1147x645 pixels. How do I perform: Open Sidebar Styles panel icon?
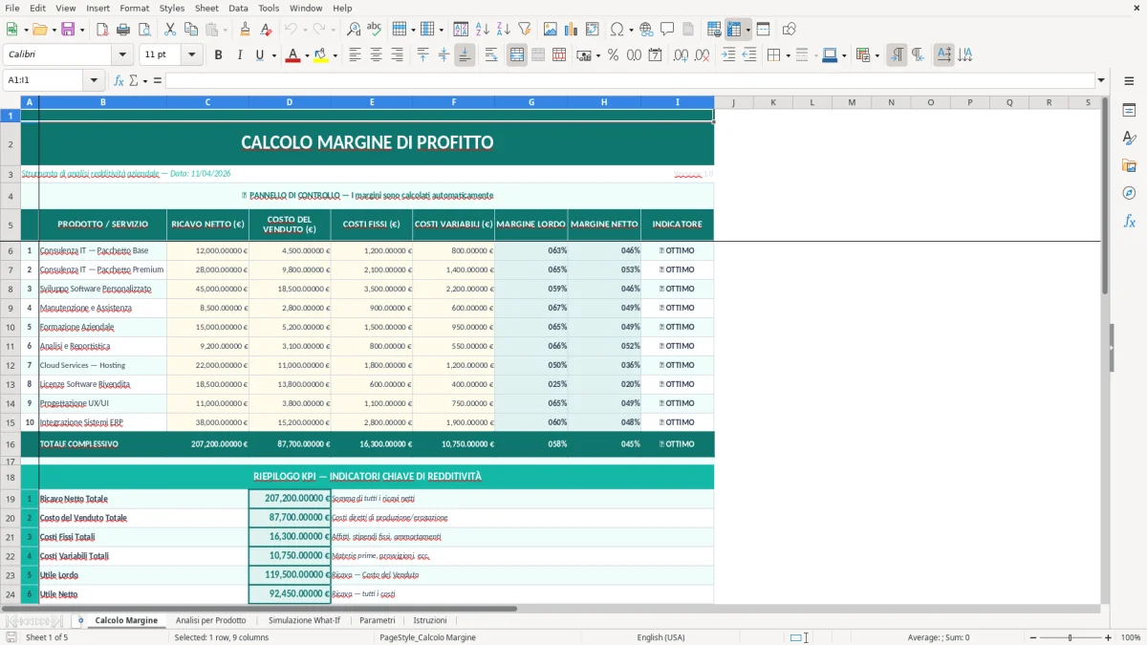1129,138
